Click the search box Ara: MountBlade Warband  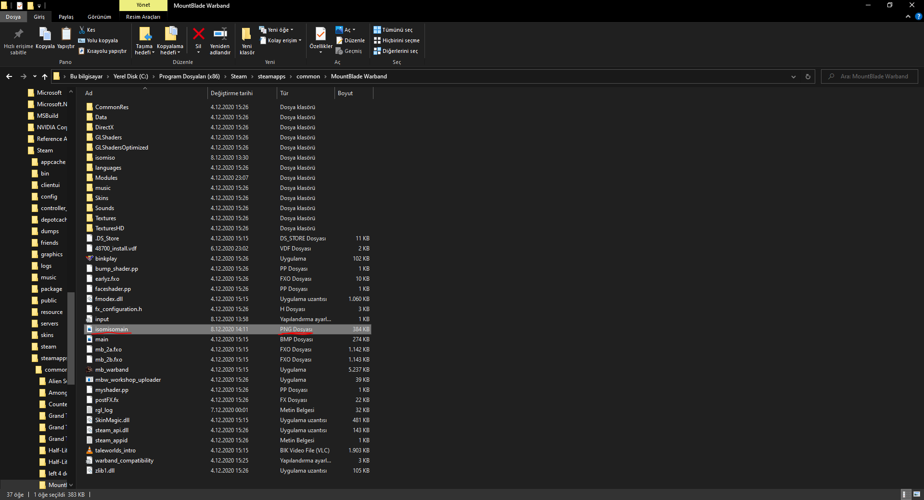(870, 76)
